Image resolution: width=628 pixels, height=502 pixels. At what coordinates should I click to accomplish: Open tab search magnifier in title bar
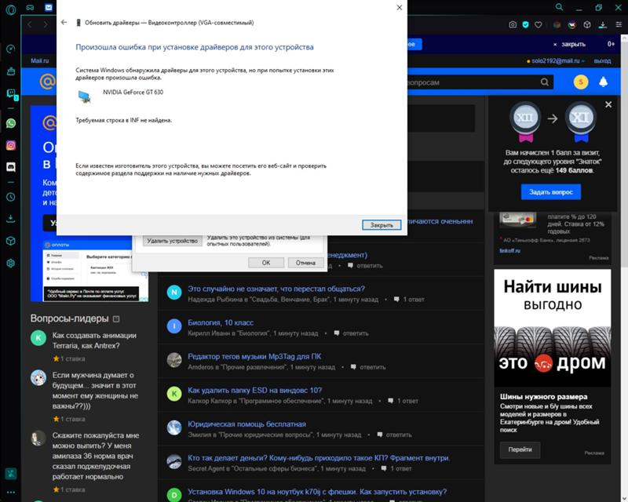(559, 7)
